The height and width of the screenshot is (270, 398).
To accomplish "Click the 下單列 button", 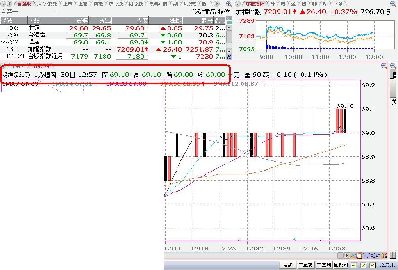I will pyautogui.click(x=324, y=265).
